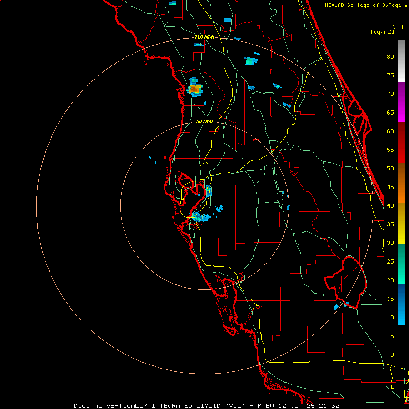The height and width of the screenshot is (409, 409).
Task: Click the 35 value on the color scale
Action: pyautogui.click(x=390, y=224)
